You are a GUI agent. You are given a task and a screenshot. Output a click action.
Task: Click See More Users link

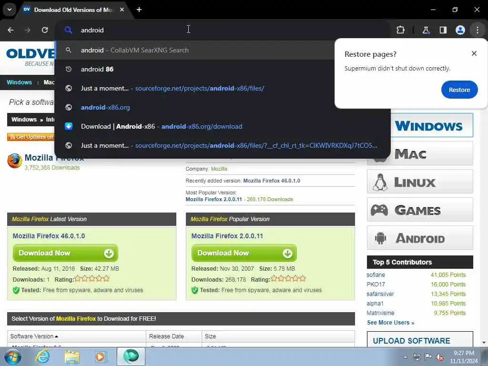tap(391, 323)
